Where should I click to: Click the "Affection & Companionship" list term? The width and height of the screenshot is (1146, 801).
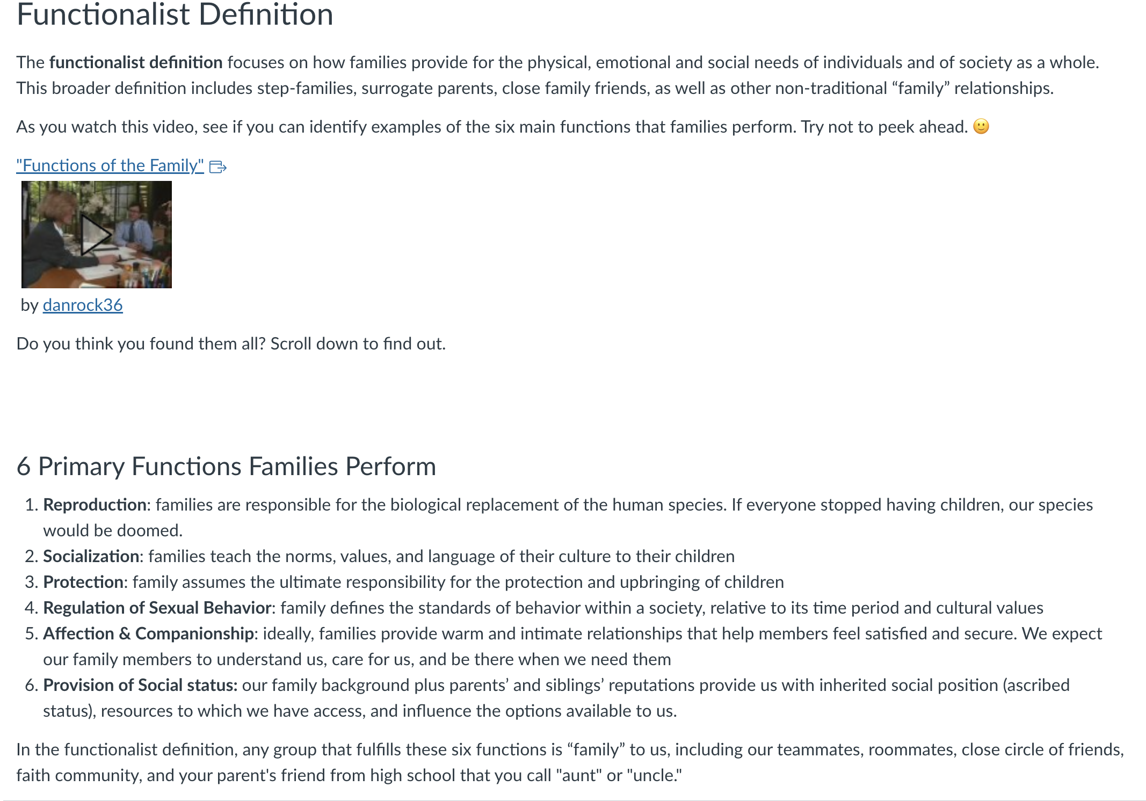point(149,633)
